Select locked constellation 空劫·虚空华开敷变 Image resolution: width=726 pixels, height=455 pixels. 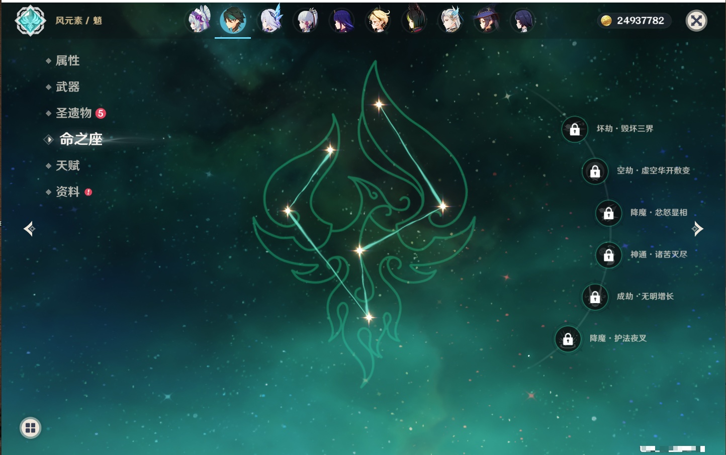[x=595, y=171]
